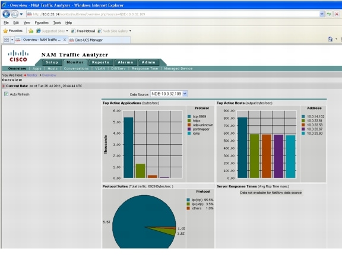Close the NAM Traffic Analyzer tab
This screenshot has width=342, height=261.
coord(65,40)
